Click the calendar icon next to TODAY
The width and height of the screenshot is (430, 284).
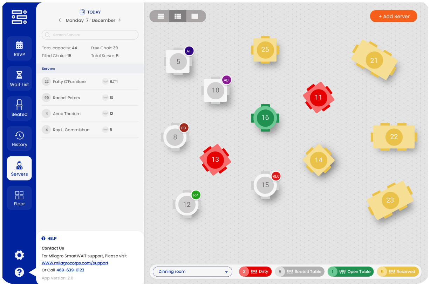82,12
